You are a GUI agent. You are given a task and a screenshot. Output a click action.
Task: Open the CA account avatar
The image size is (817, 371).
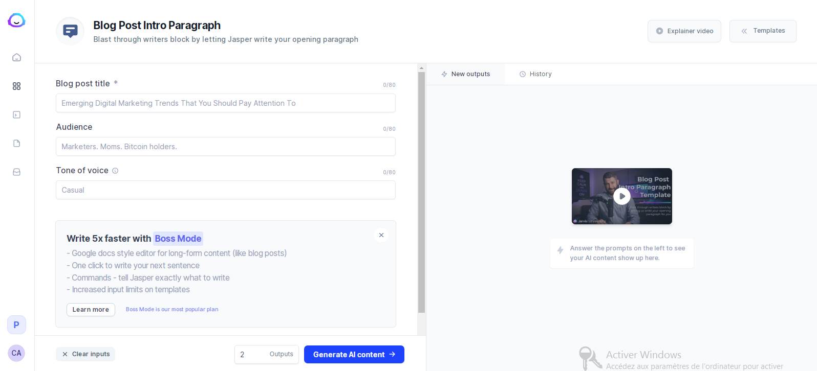click(16, 353)
